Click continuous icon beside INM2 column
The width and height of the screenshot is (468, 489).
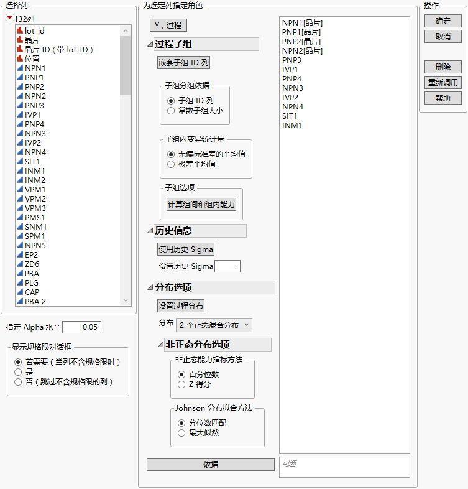click(x=20, y=180)
